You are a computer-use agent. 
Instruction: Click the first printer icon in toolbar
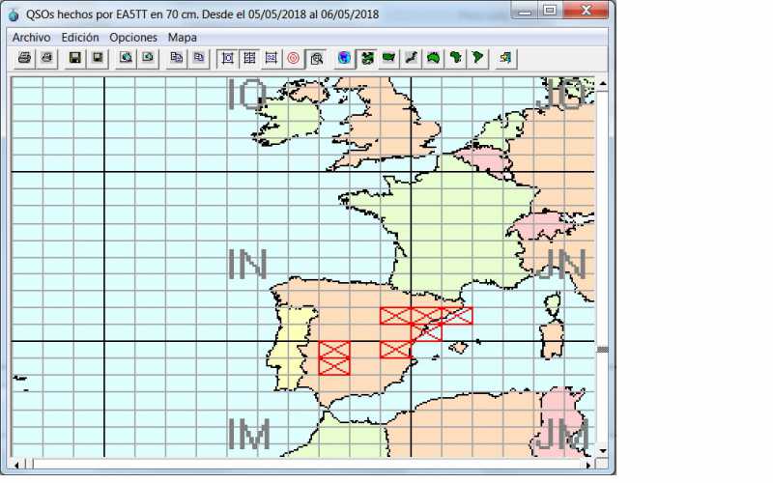point(25,58)
